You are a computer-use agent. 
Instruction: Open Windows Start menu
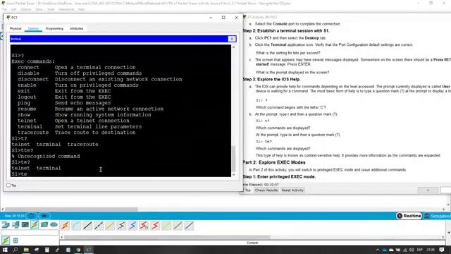coord(5,250)
